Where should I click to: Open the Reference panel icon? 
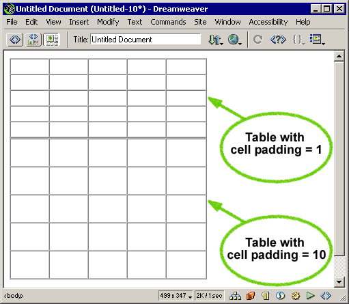tap(278, 40)
